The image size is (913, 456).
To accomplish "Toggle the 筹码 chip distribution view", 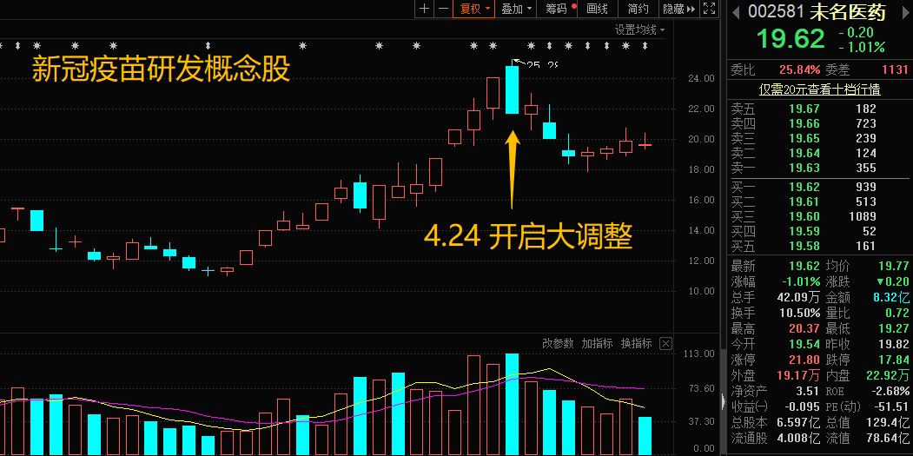I will 559,9.
